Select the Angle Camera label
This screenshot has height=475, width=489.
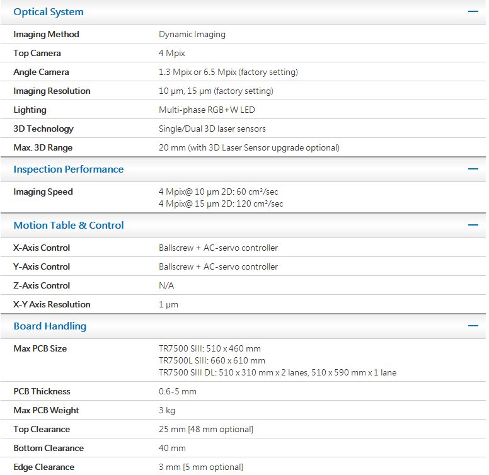[41, 72]
